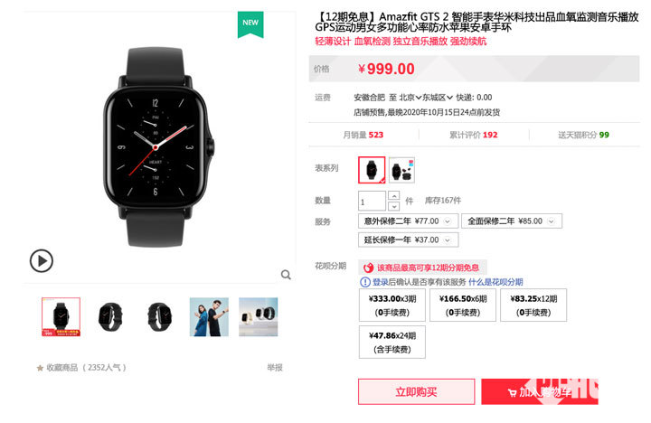The image size is (651, 423).
Task: Click the blue info exclamation icon
Action: tap(365, 282)
